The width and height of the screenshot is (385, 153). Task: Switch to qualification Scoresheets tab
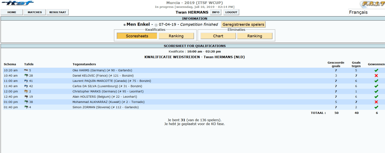tap(136, 36)
